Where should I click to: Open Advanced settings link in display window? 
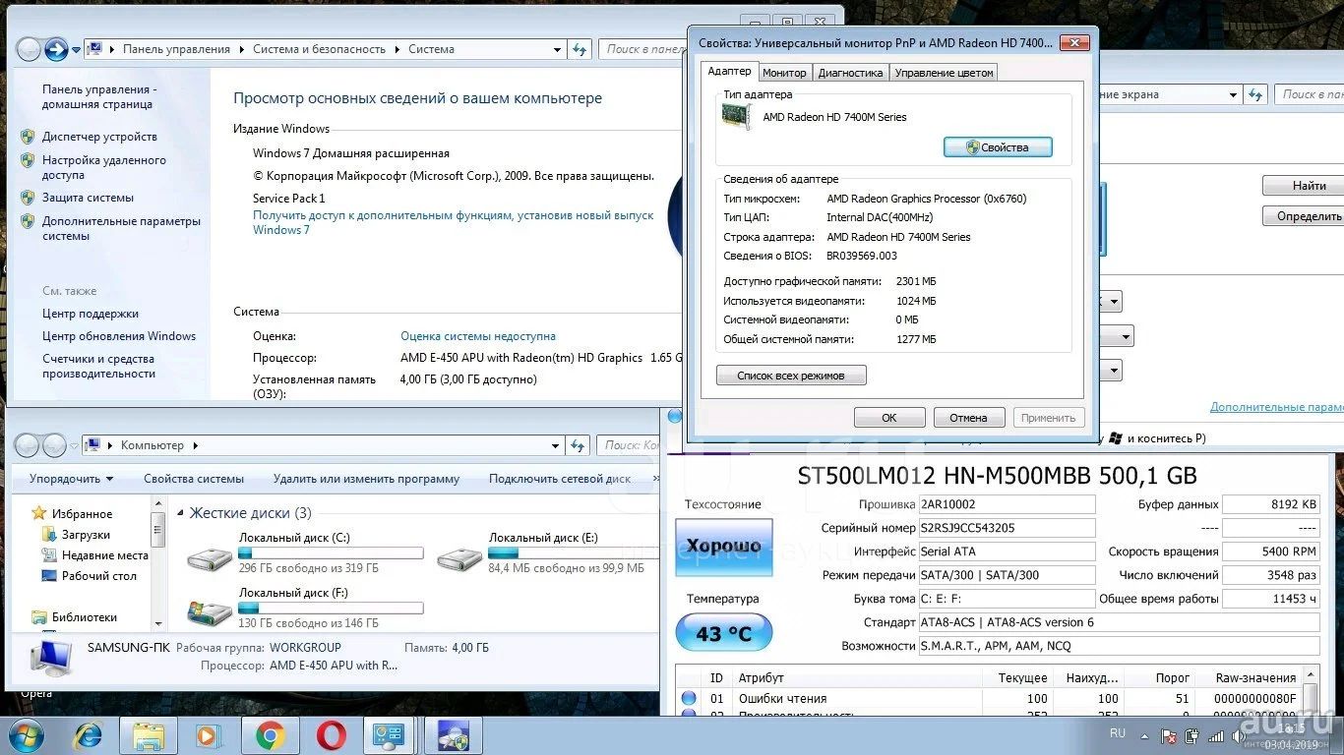1276,407
